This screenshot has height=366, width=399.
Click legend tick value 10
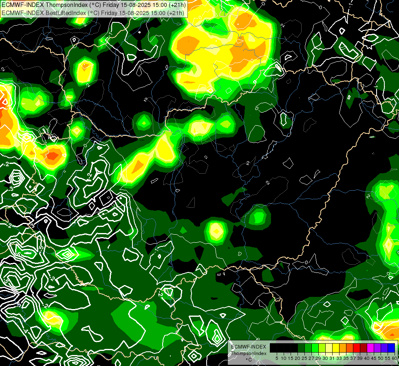click(x=284, y=358)
